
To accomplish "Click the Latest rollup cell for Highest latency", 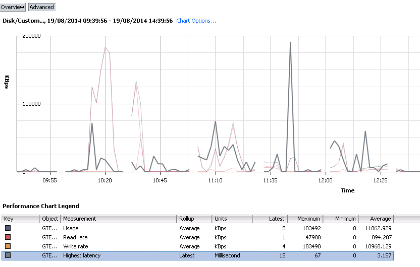I will coord(187,255).
